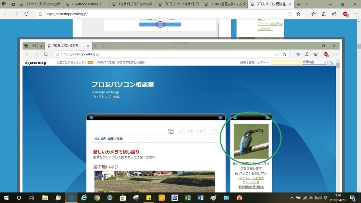Click the kingfisher profile photo
This screenshot has height=203, width=361.
coord(251,141)
